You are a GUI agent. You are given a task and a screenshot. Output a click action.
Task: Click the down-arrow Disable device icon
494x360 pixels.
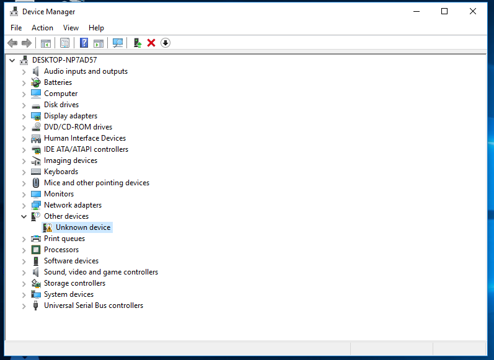coord(165,43)
